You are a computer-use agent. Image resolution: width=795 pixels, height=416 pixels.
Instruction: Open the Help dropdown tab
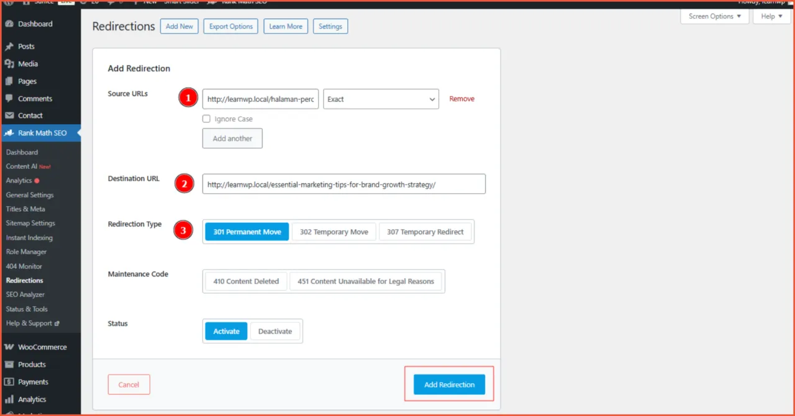pyautogui.click(x=772, y=17)
